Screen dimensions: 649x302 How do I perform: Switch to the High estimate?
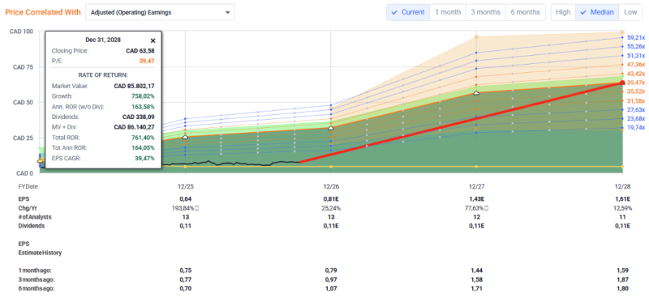tap(563, 12)
